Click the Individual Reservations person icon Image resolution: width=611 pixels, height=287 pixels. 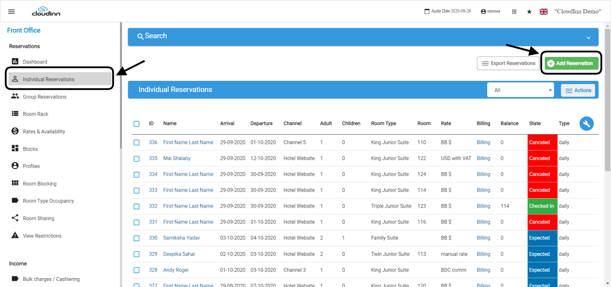pyautogui.click(x=15, y=79)
